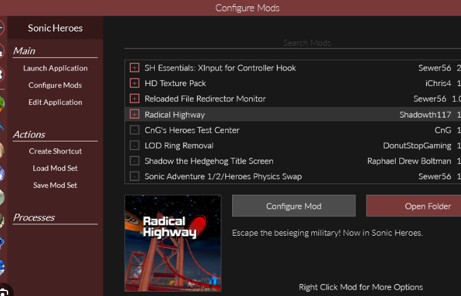Click Create Shortcut under Actions
The image size is (461, 296).
pyautogui.click(x=55, y=151)
